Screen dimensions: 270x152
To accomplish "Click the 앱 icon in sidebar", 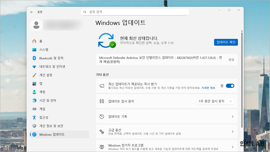I will click(34, 83).
